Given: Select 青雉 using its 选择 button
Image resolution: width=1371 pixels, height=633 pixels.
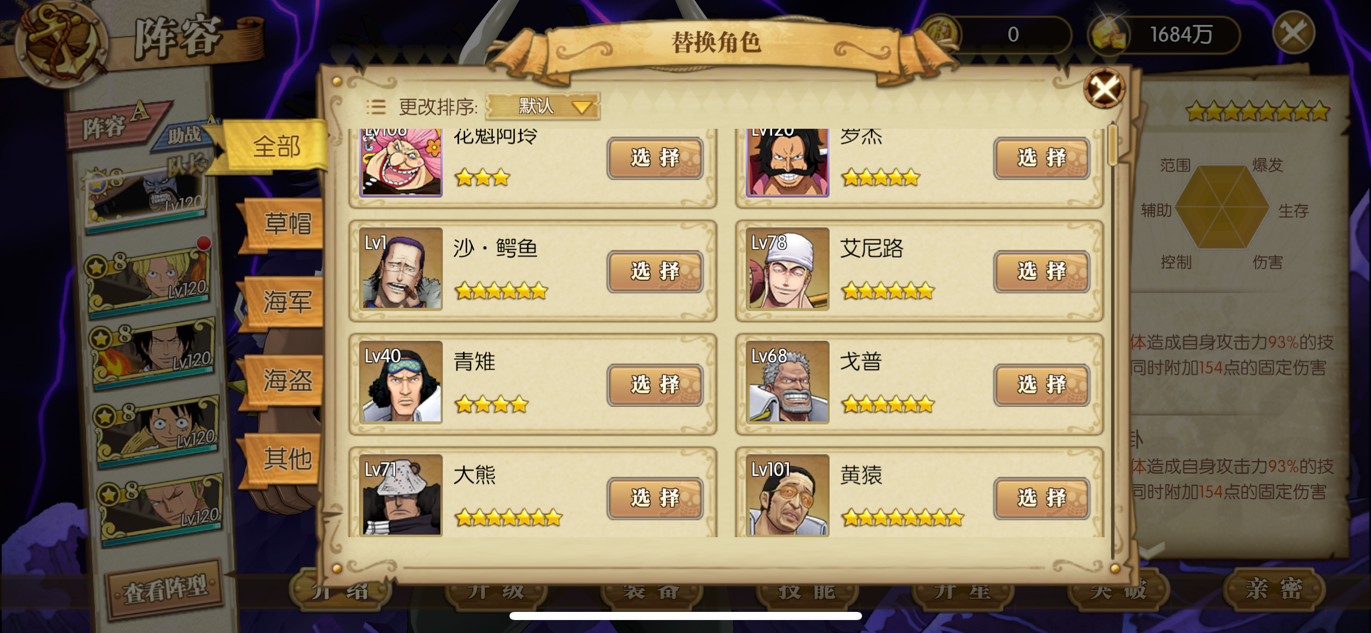Looking at the screenshot, I should (x=655, y=385).
